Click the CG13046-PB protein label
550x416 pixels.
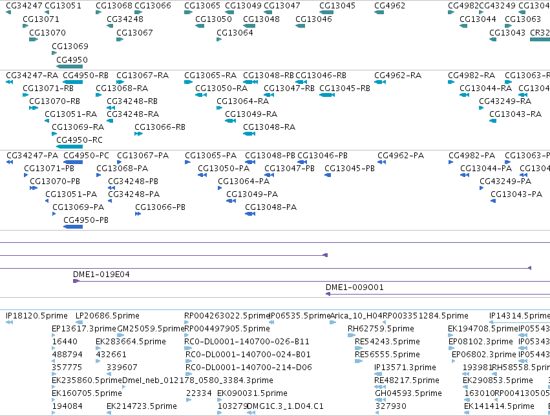323,156
